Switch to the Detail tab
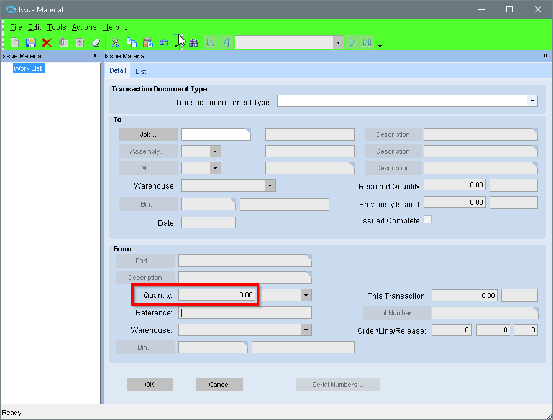This screenshot has width=553, height=420. (117, 70)
